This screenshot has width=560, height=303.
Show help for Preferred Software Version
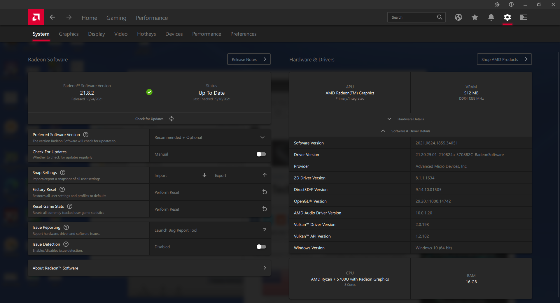tap(86, 135)
